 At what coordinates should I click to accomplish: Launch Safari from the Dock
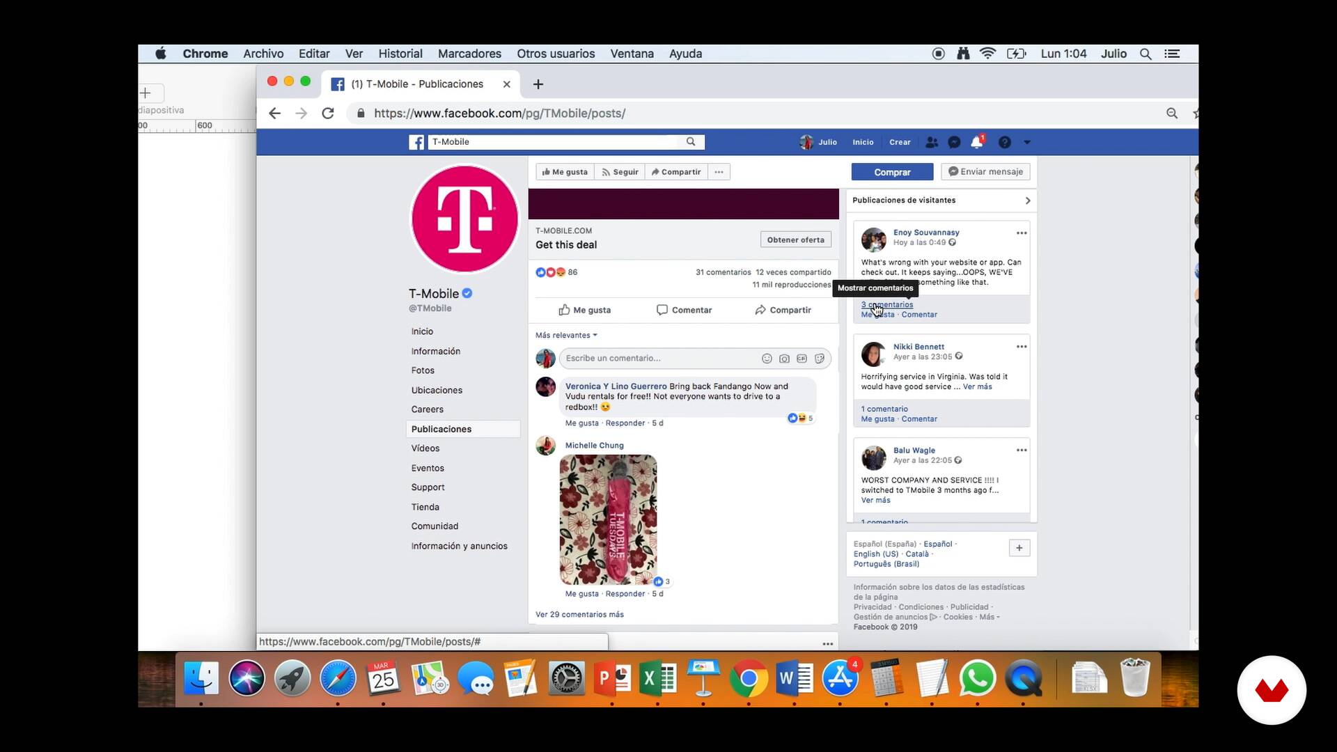(x=338, y=678)
